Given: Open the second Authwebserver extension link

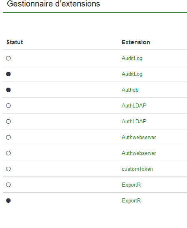Looking at the screenshot, I should [139, 153].
